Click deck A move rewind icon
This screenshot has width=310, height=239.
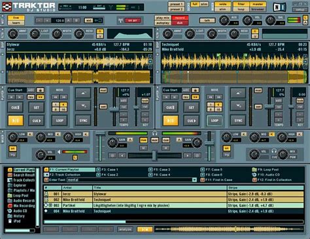point(56,97)
